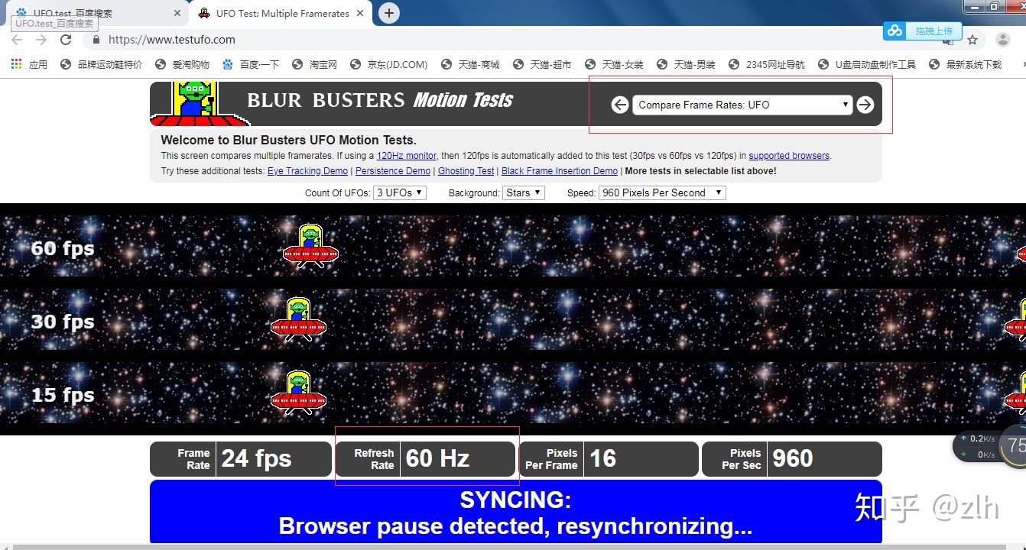Open the Persistence Demo link
1026x550 pixels.
[393, 171]
